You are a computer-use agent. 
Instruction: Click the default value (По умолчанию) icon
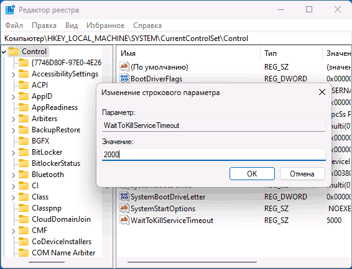pyautogui.click(x=124, y=66)
